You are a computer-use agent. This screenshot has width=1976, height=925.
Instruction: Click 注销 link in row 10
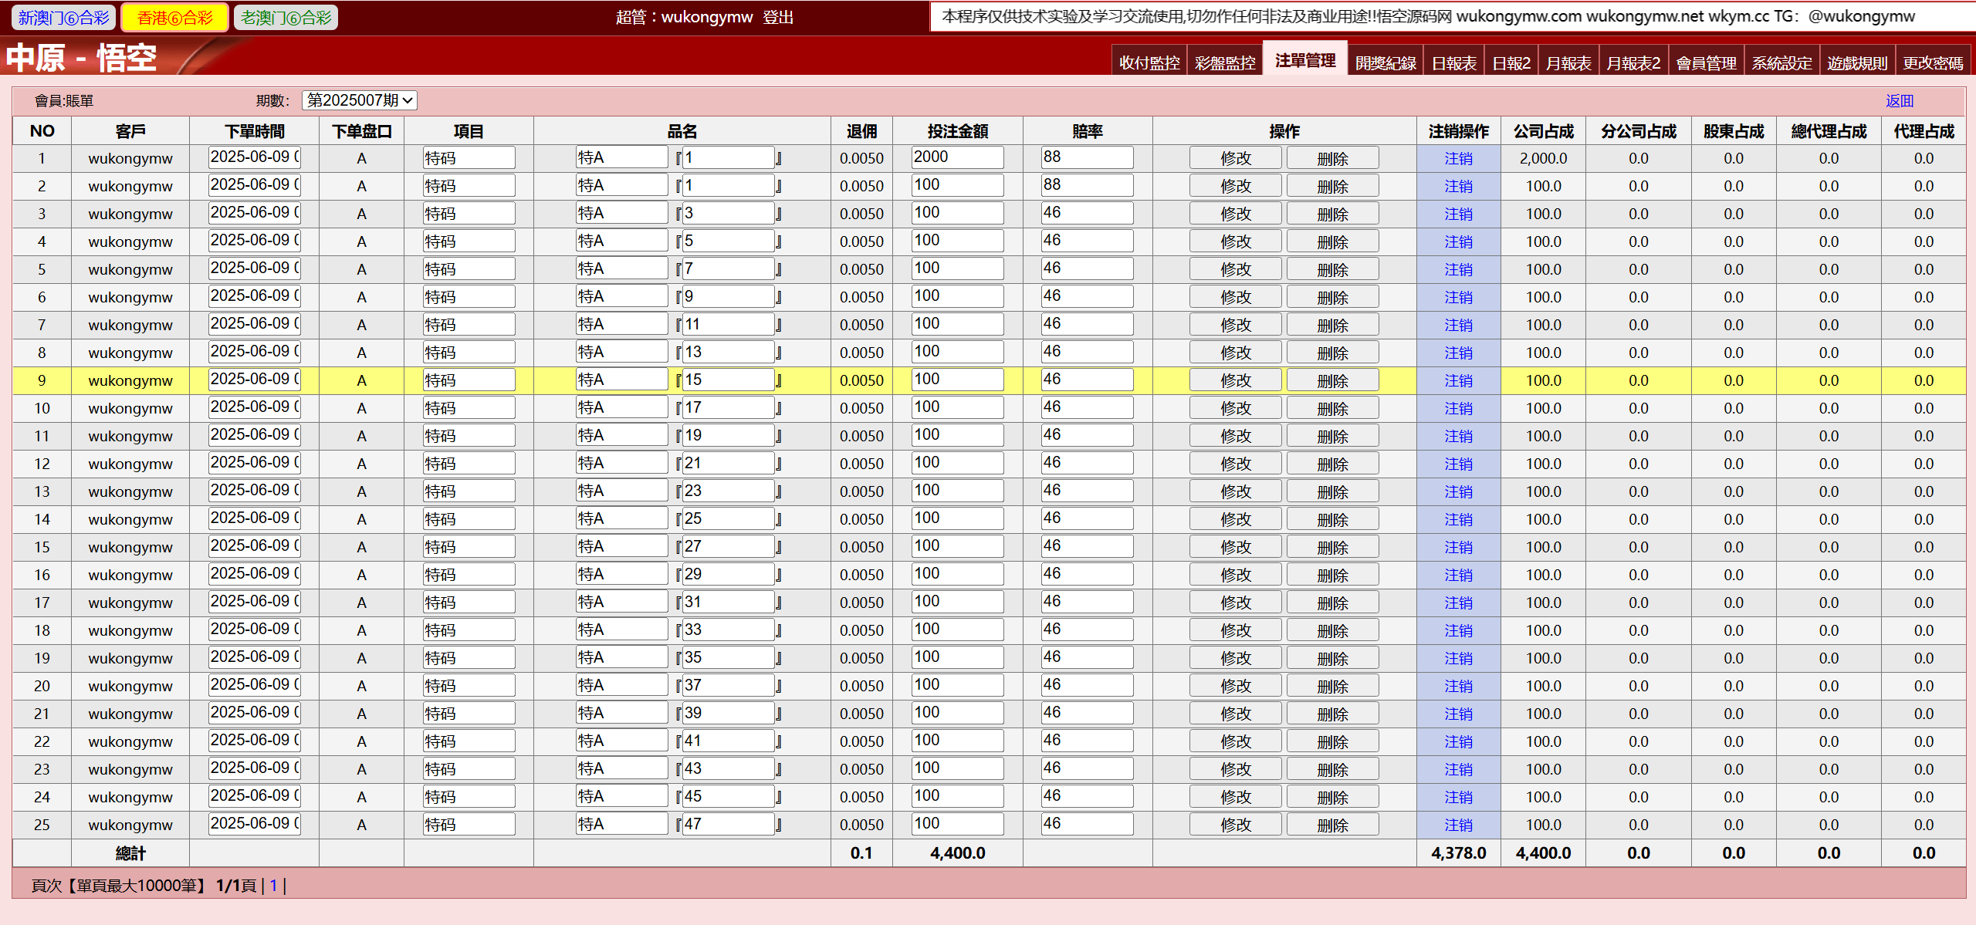pos(1458,408)
